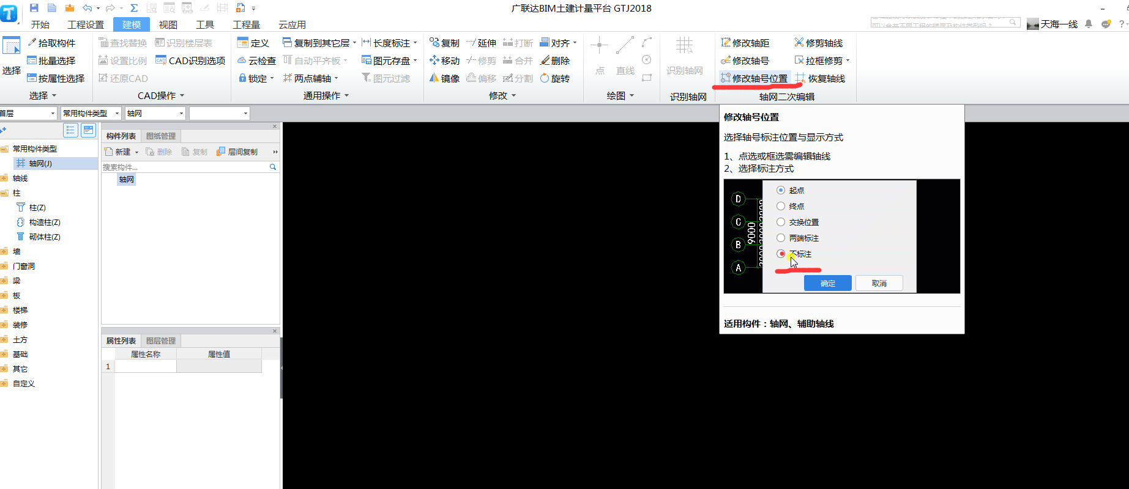The height and width of the screenshot is (489, 1129).
Task: Click the save icon in title bar
Action: pos(34,8)
